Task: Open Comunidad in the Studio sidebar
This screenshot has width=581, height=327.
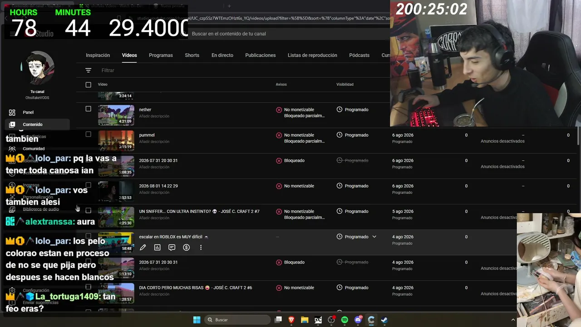Action: (x=34, y=149)
